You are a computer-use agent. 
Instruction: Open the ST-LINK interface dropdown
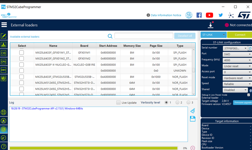[214, 35]
